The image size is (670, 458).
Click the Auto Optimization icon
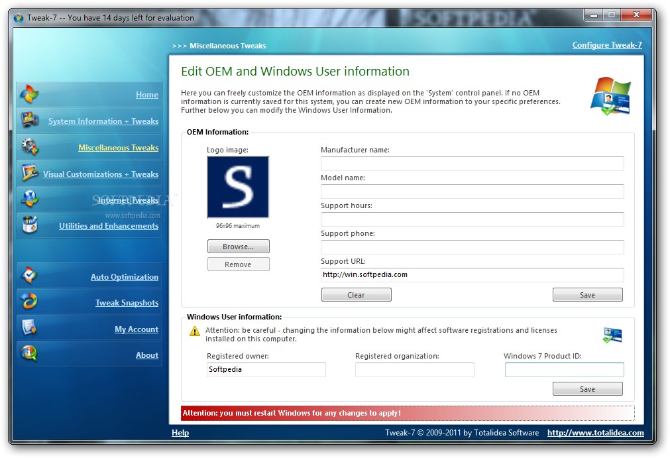[29, 276]
